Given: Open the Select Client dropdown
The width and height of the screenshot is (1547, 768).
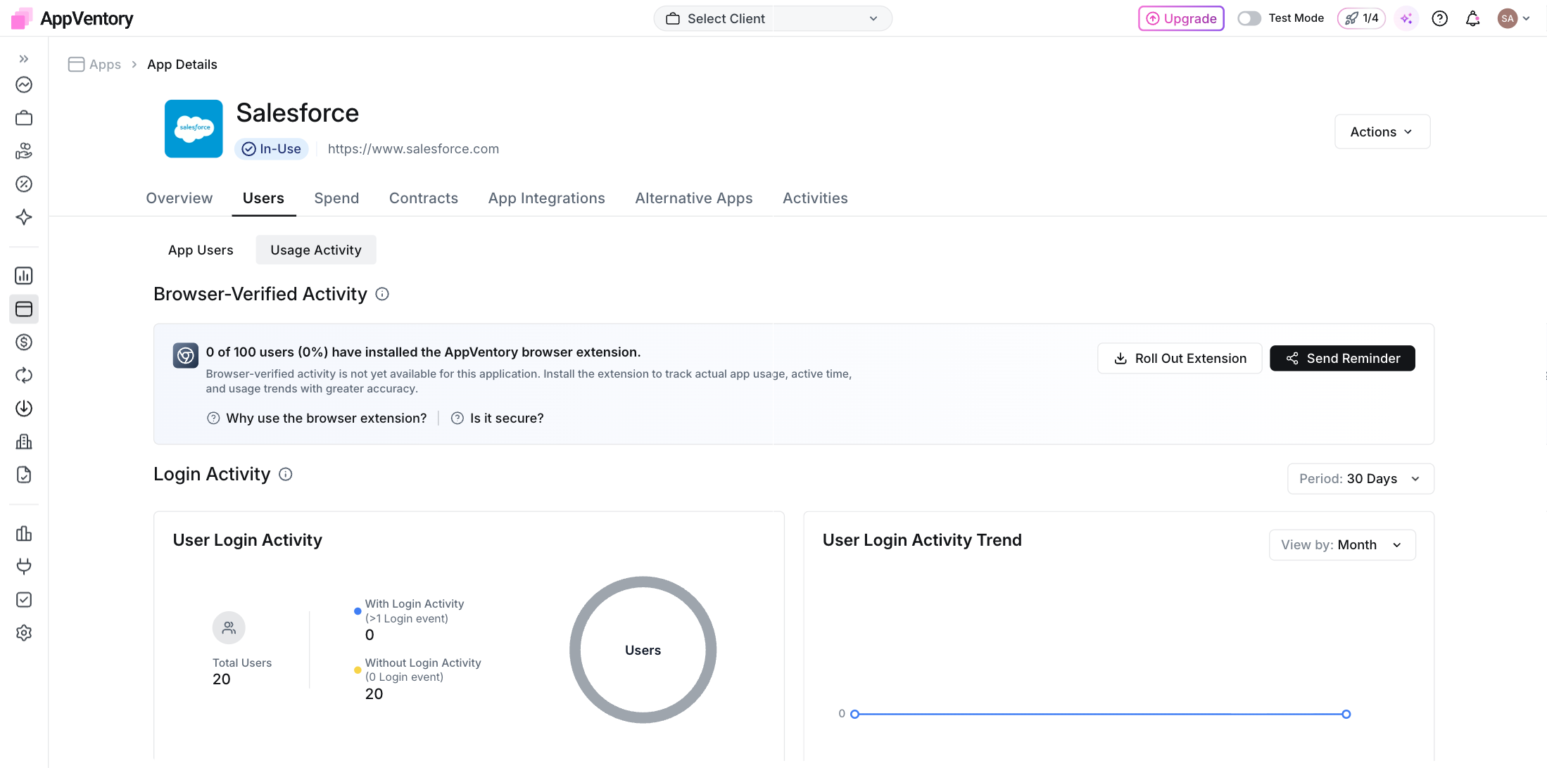Looking at the screenshot, I should (773, 18).
